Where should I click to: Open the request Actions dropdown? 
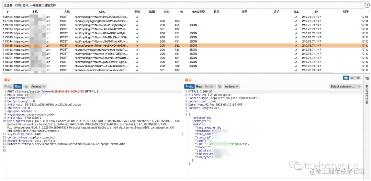[38, 87]
